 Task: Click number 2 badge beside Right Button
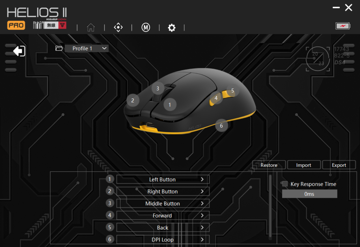[110, 191]
